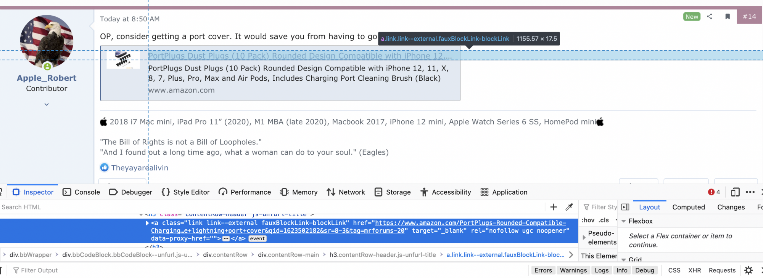Open the Style Editor panel
Screen dimensions: 763x278
(185, 192)
